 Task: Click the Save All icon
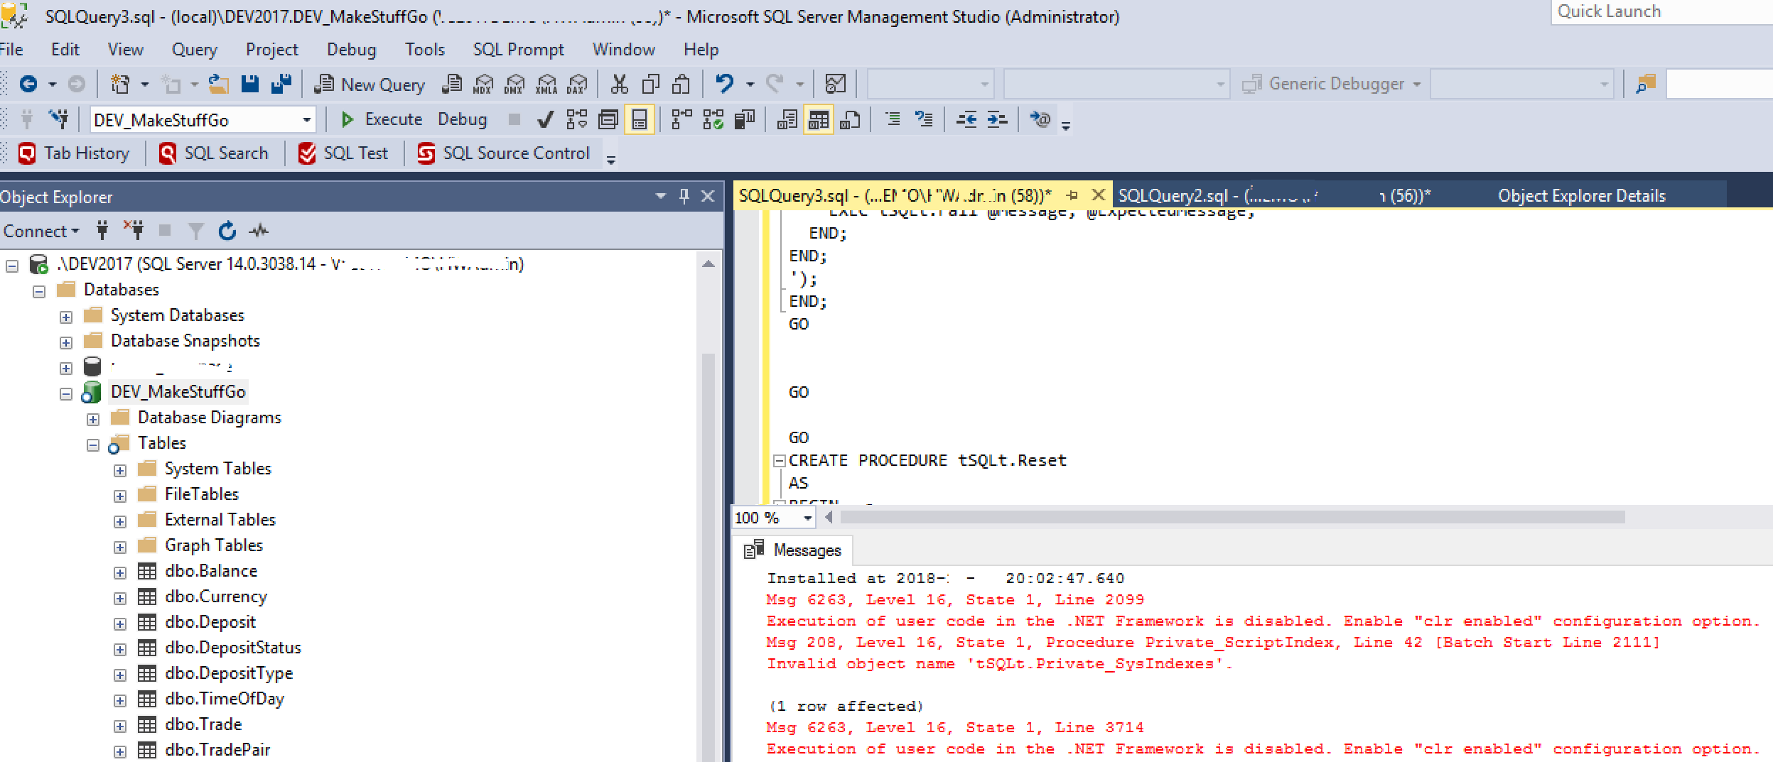[281, 84]
